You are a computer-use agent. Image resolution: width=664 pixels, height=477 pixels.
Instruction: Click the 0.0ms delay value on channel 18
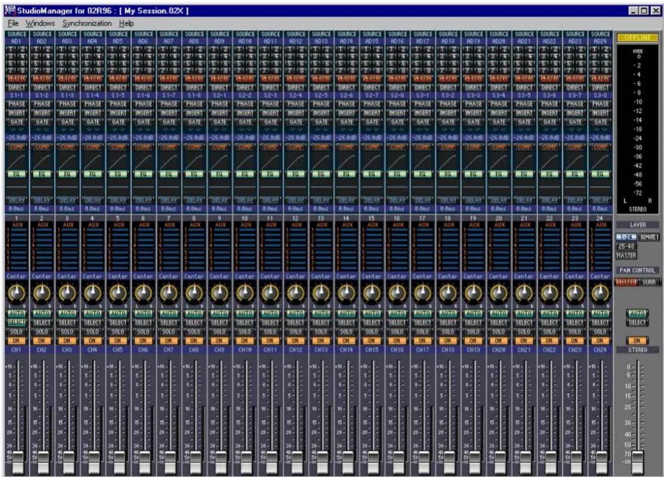coord(448,209)
